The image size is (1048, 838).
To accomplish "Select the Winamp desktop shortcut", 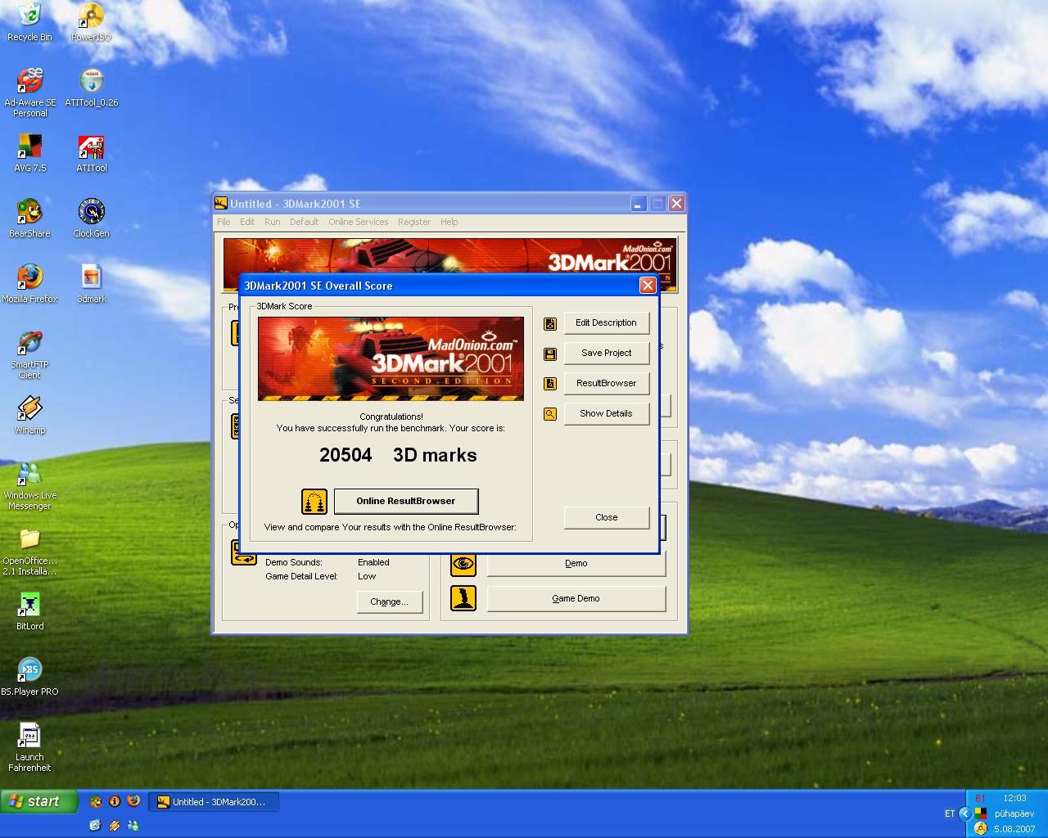I will click(29, 415).
